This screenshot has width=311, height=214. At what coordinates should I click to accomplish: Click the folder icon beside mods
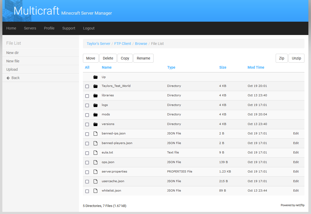[x=95, y=115]
